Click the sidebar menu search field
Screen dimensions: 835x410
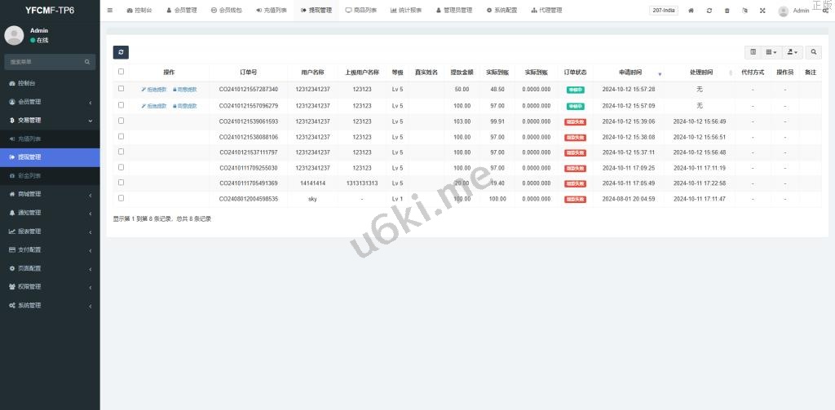(45, 62)
